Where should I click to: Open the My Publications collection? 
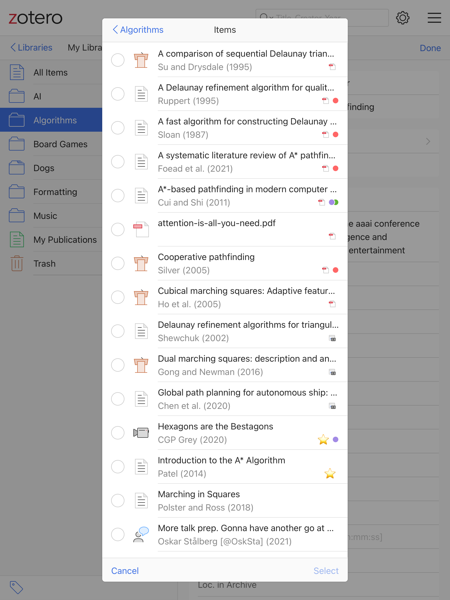(x=65, y=240)
